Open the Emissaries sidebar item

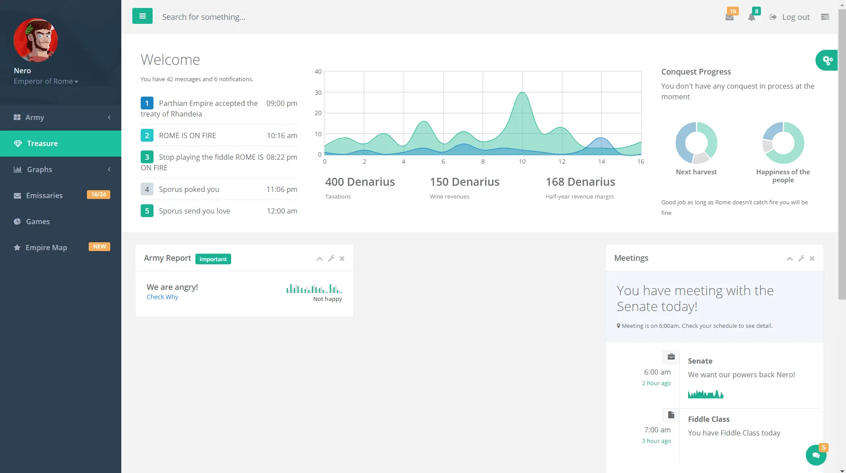tap(60, 195)
